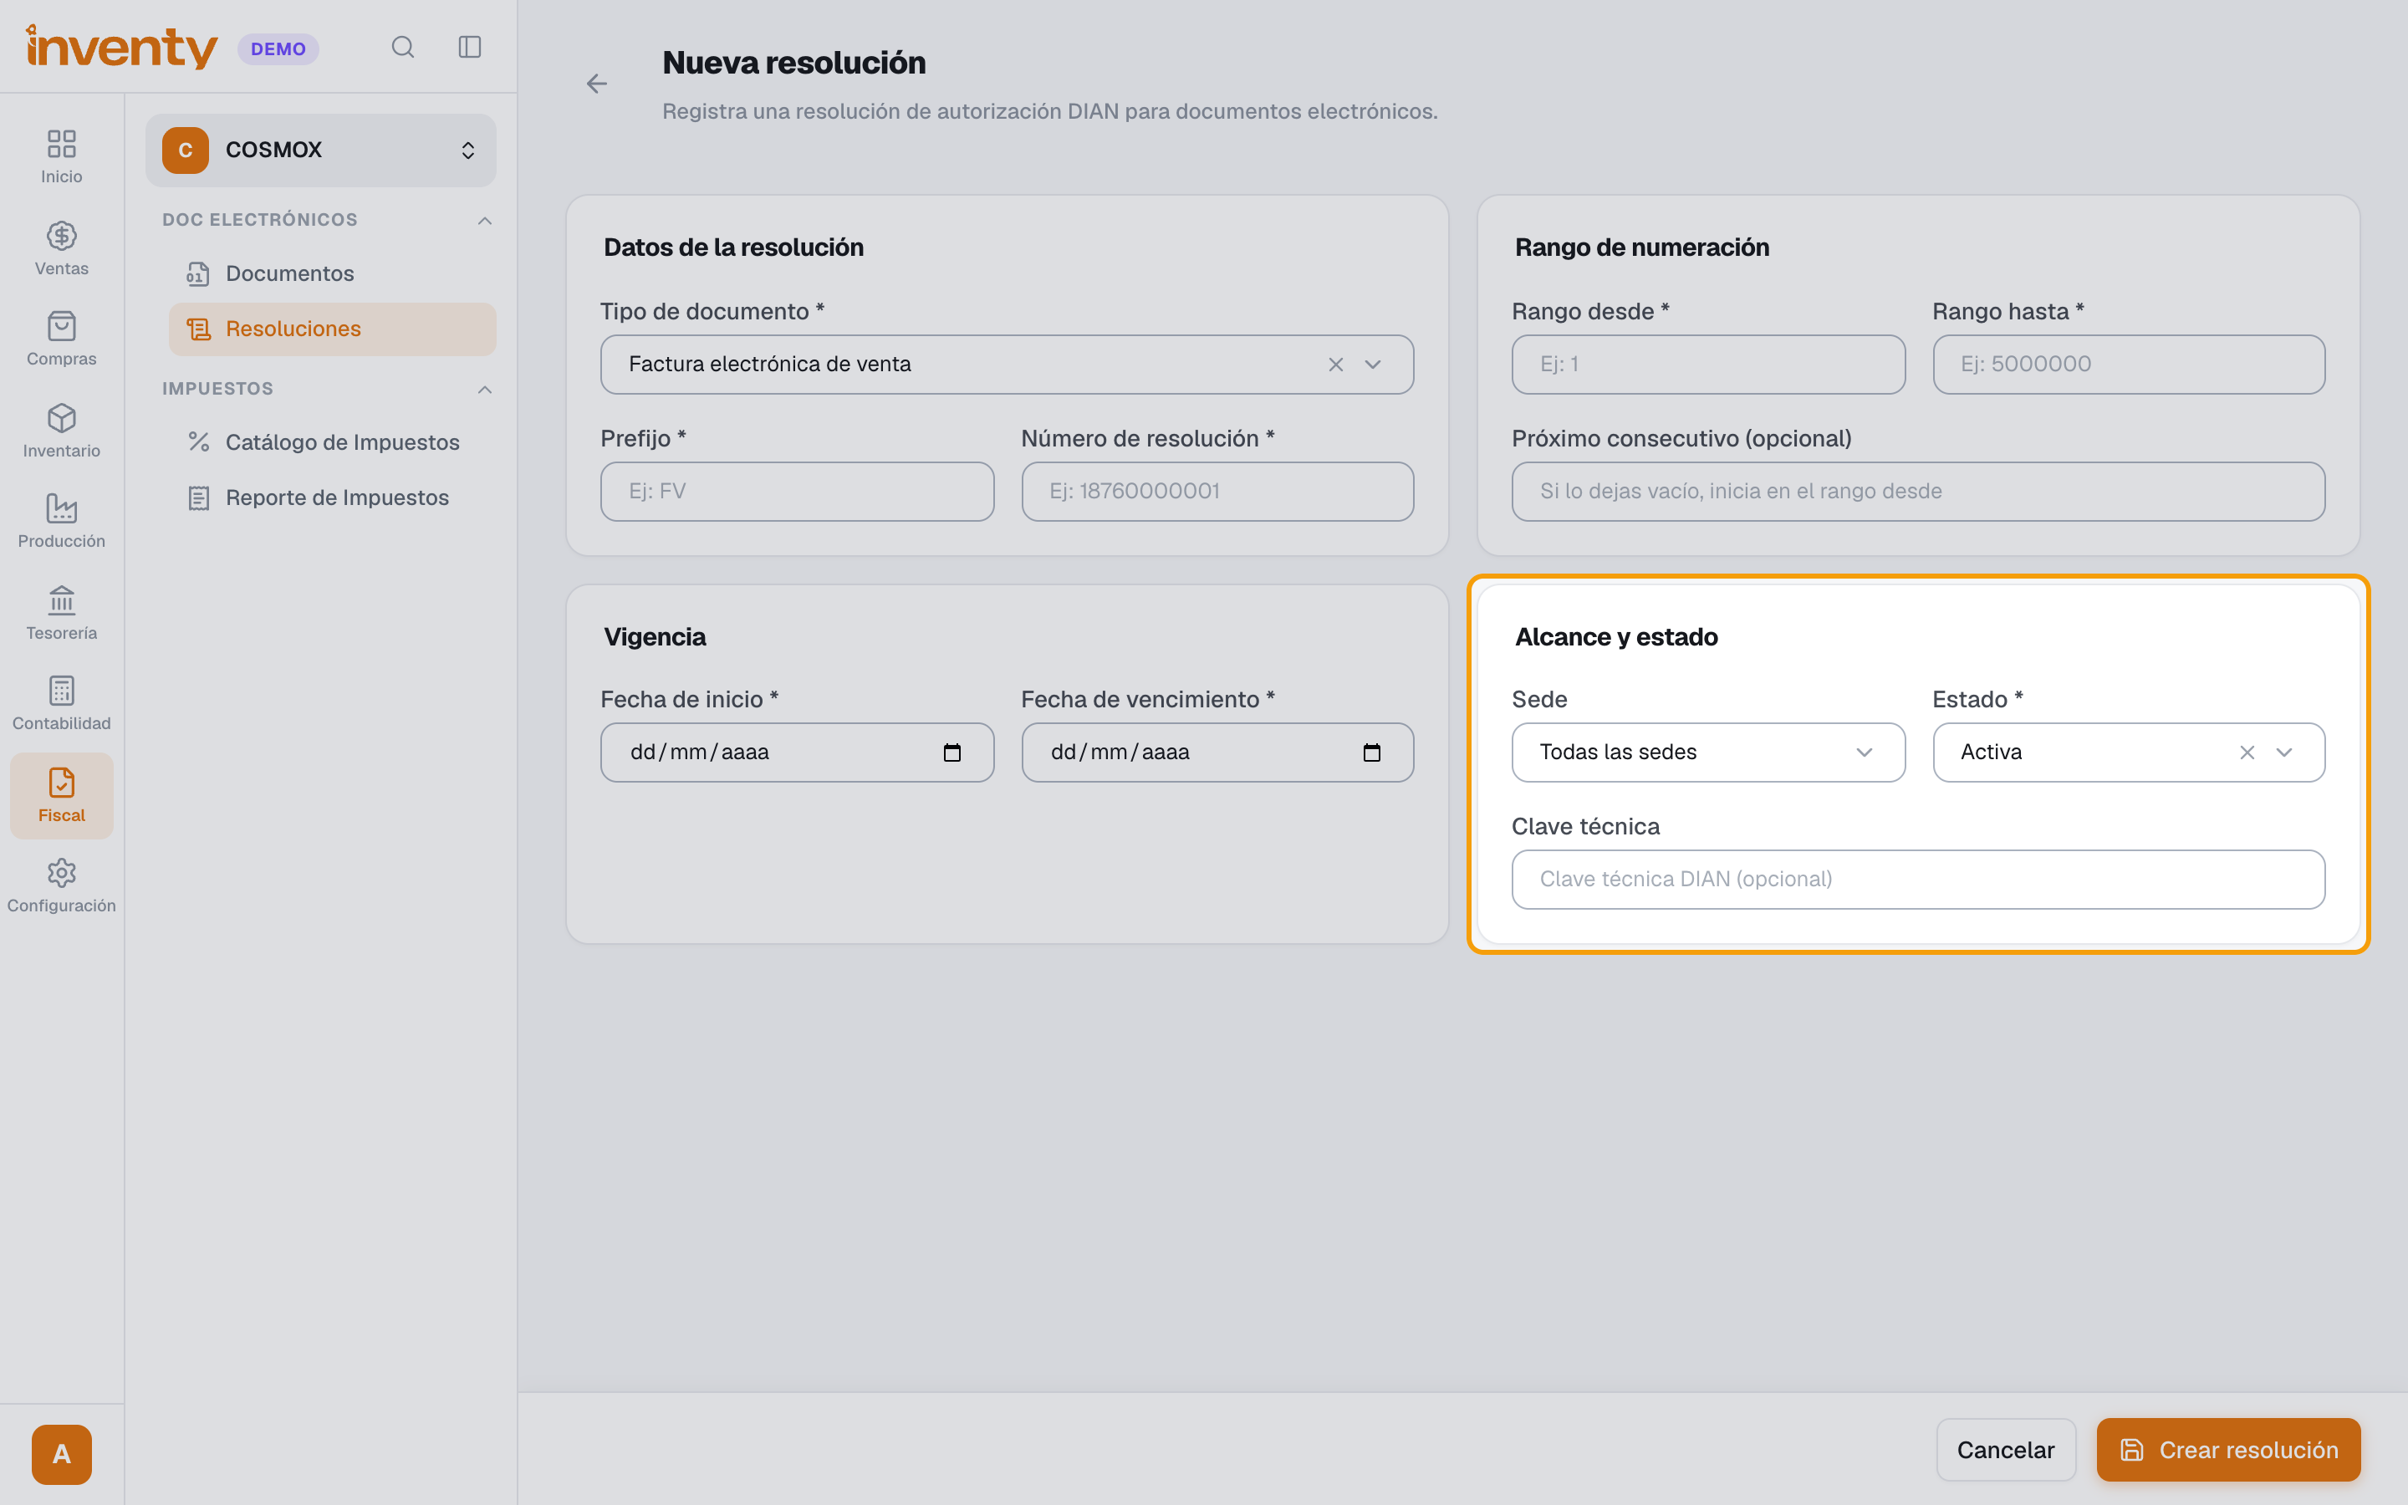
Task: Open Fecha de inicio calendar picker
Action: pos(952,752)
